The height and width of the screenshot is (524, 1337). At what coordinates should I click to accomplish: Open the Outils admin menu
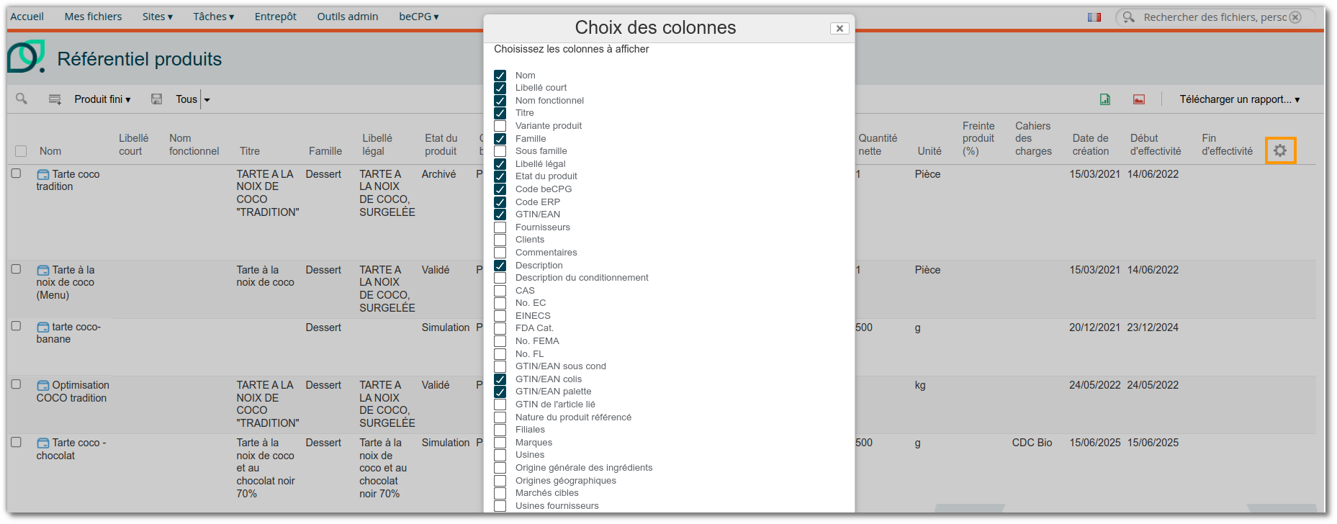347,17
